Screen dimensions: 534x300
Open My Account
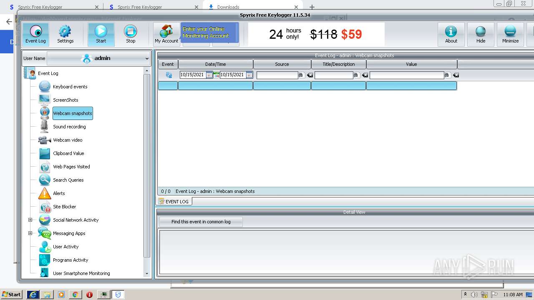coord(166,34)
